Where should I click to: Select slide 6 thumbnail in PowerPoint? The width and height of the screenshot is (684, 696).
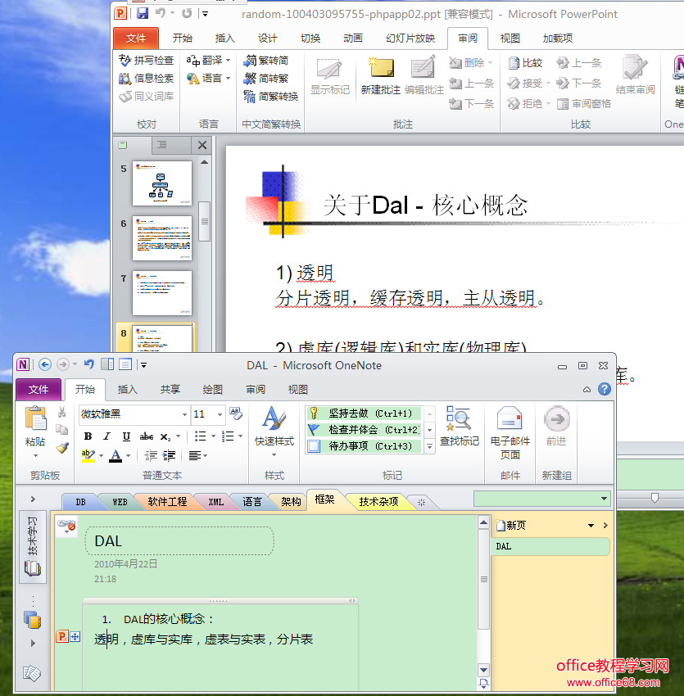coord(162,238)
